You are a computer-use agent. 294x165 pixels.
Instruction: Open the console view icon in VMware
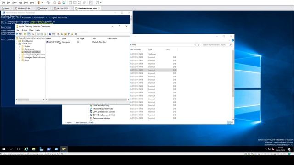click(91, 3)
